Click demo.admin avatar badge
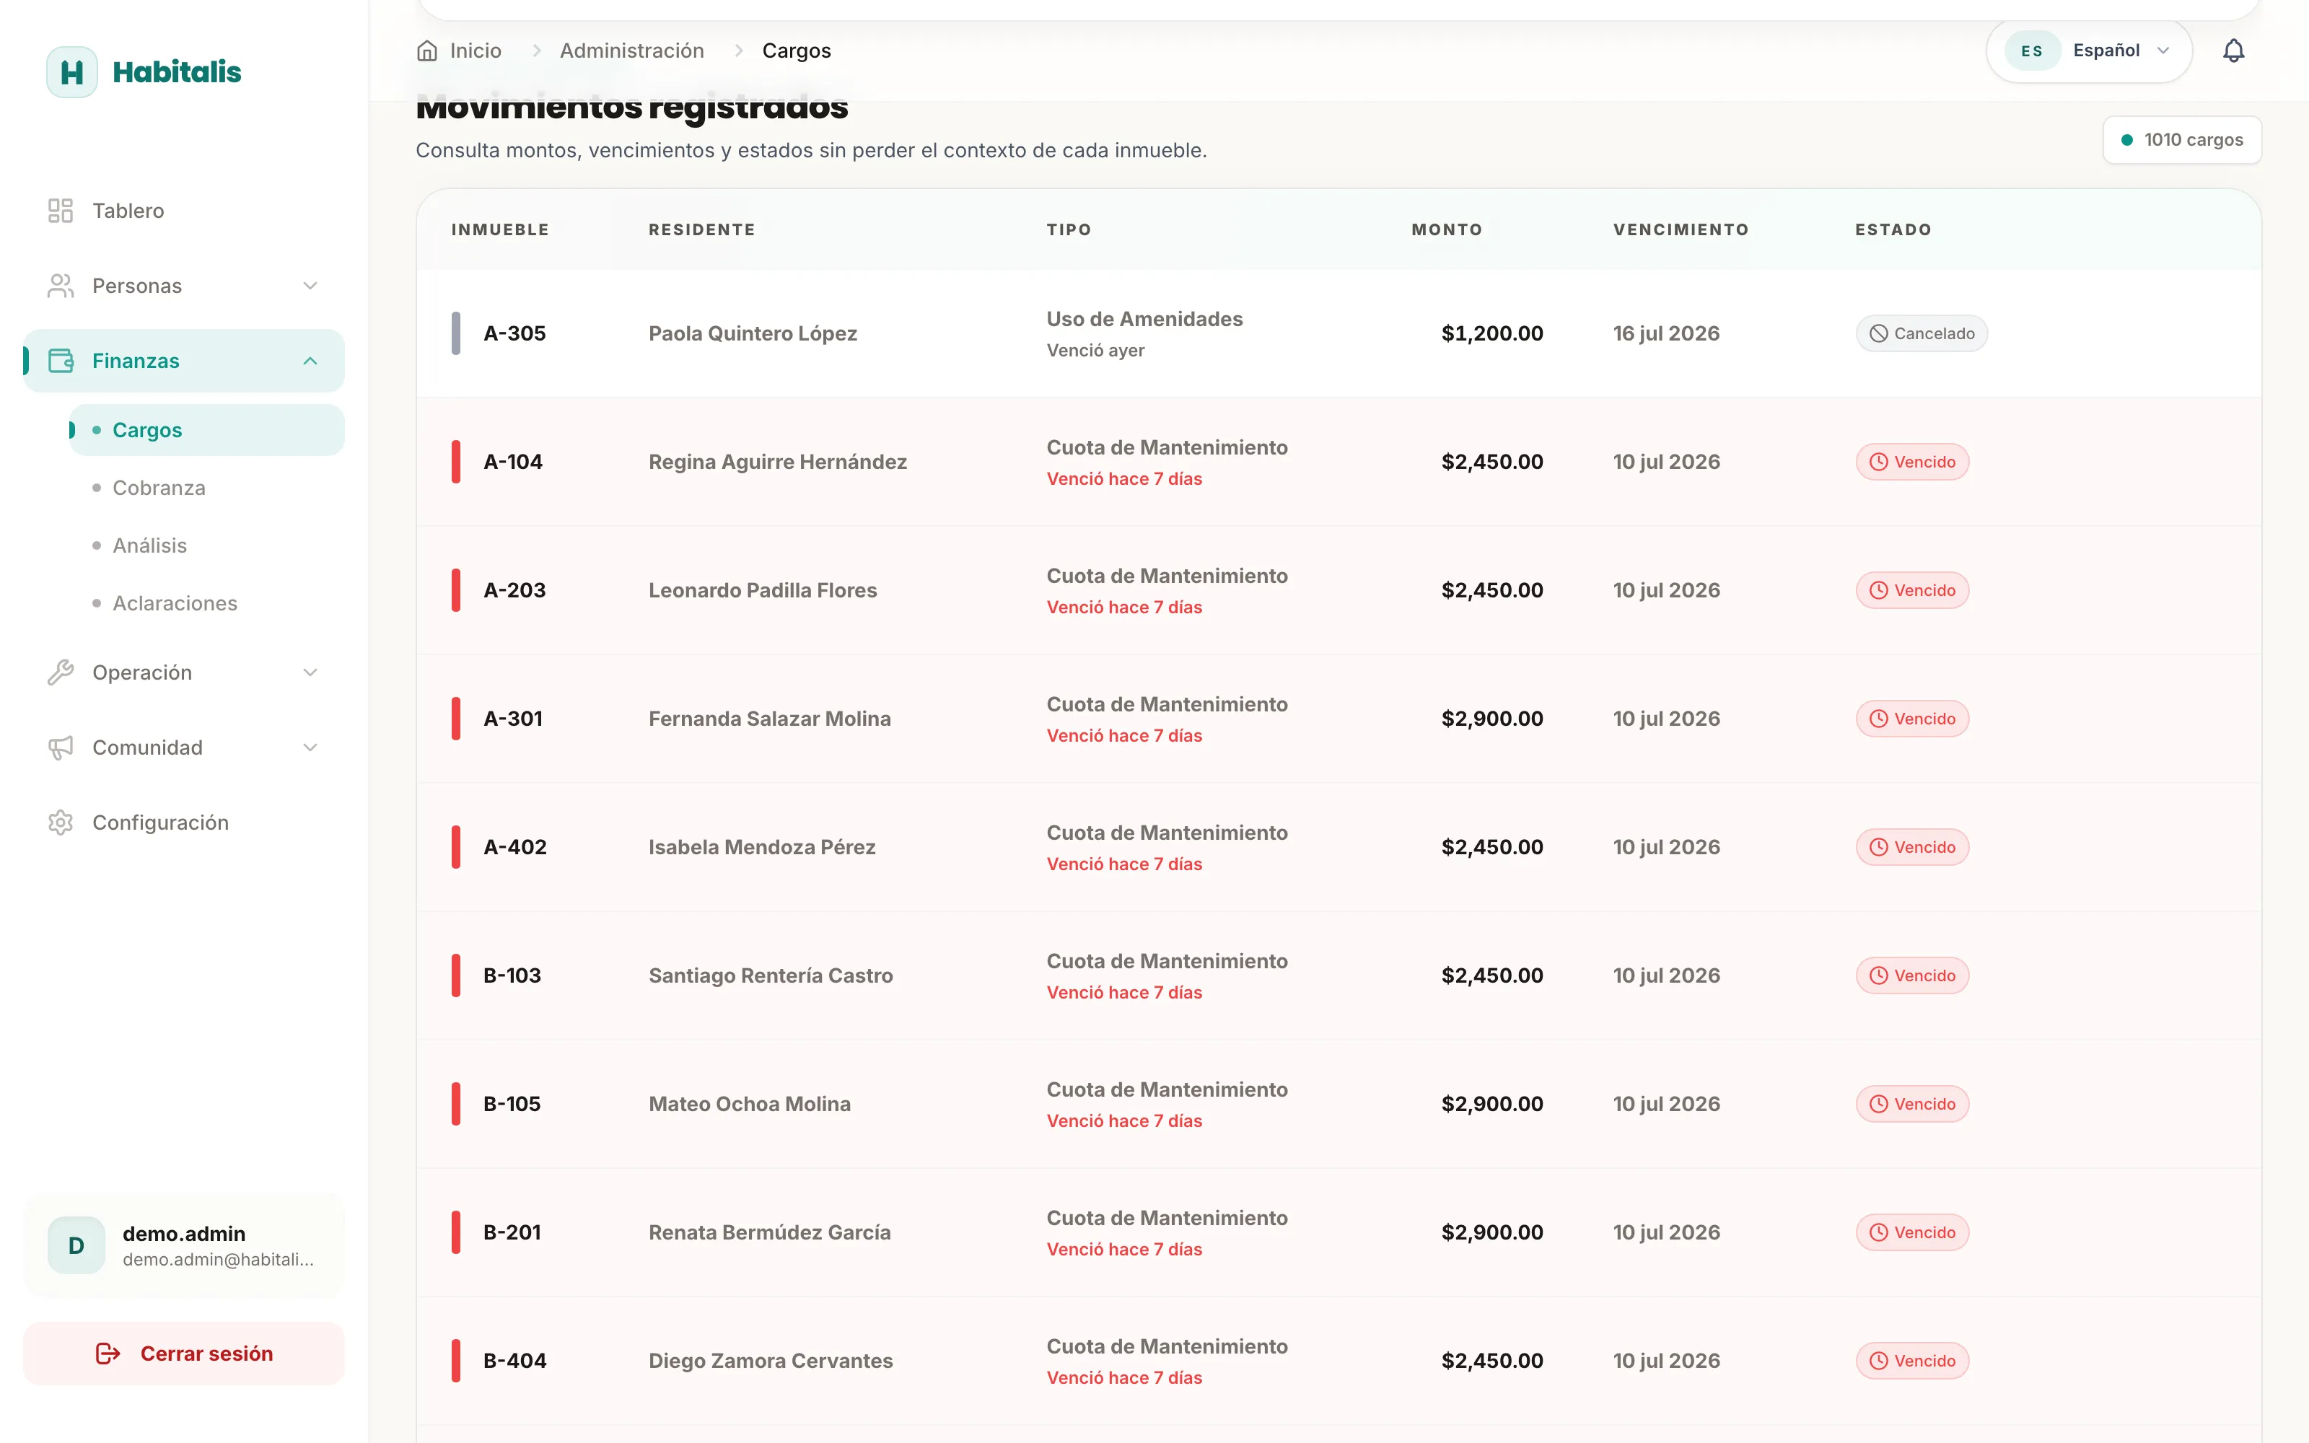 tap(76, 1245)
